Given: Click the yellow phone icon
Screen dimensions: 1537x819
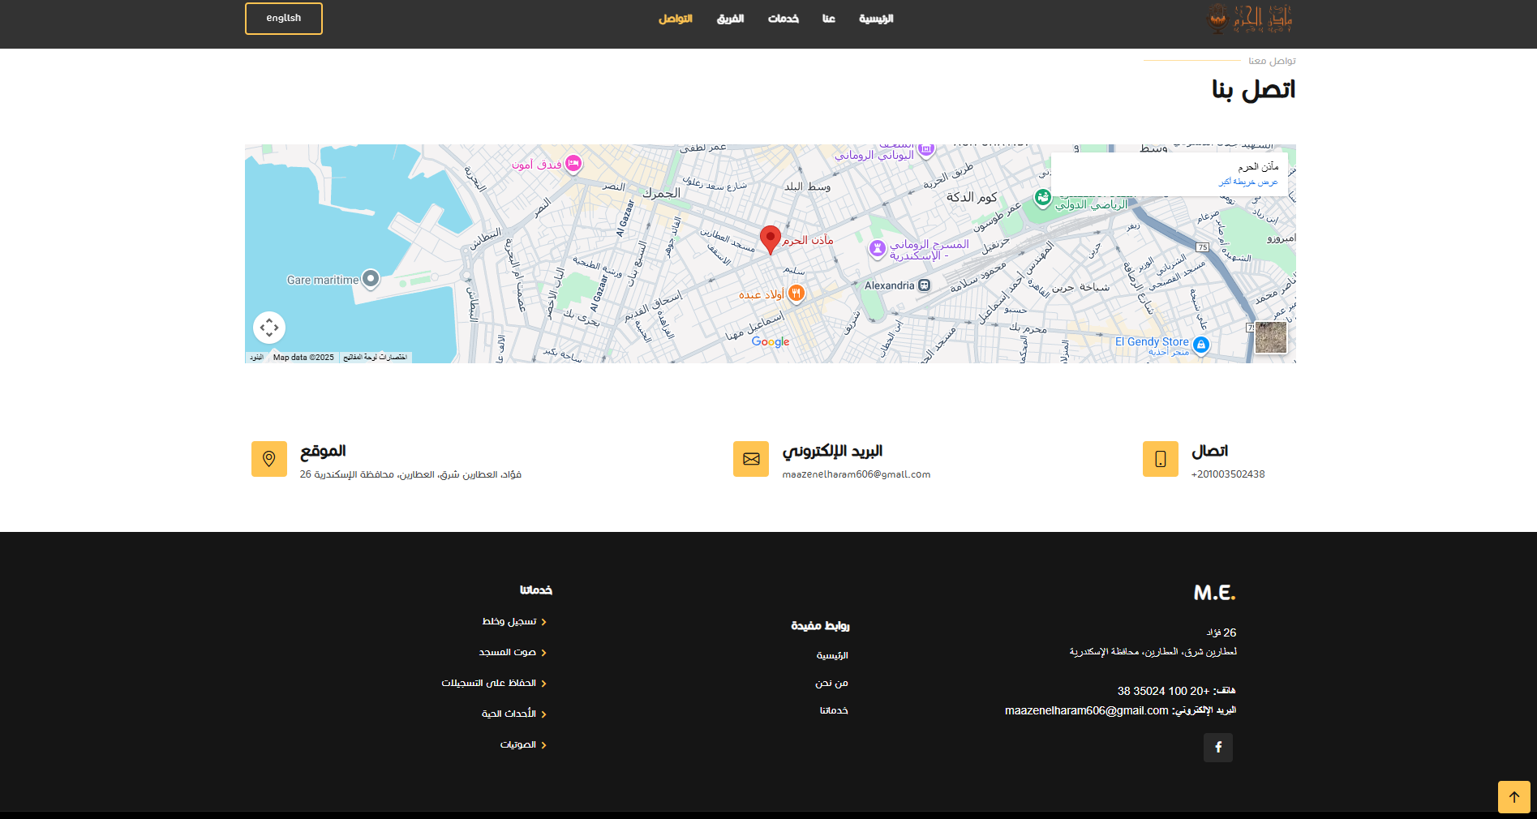Looking at the screenshot, I should click(1160, 459).
